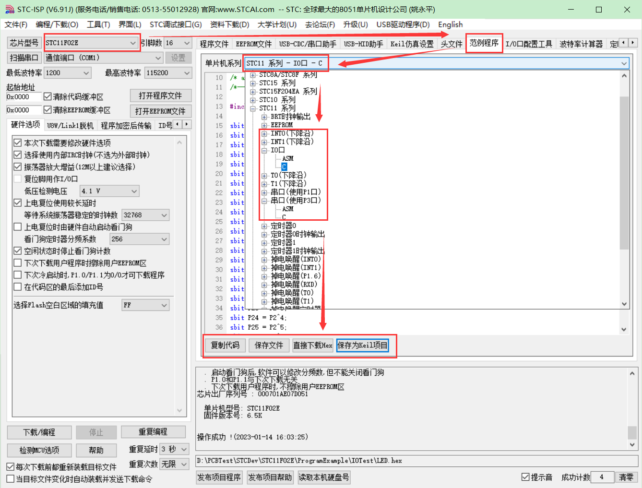Toggle 本次下载需要修改硬件选项 checkbox
Viewport: 642px width, 488px height.
click(18, 143)
